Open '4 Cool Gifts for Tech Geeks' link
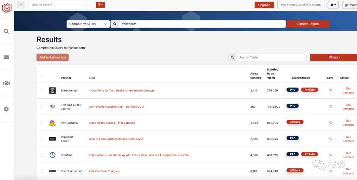 [121, 90]
